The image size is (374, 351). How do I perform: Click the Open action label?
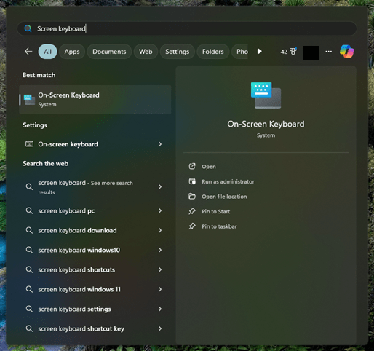[x=209, y=167]
